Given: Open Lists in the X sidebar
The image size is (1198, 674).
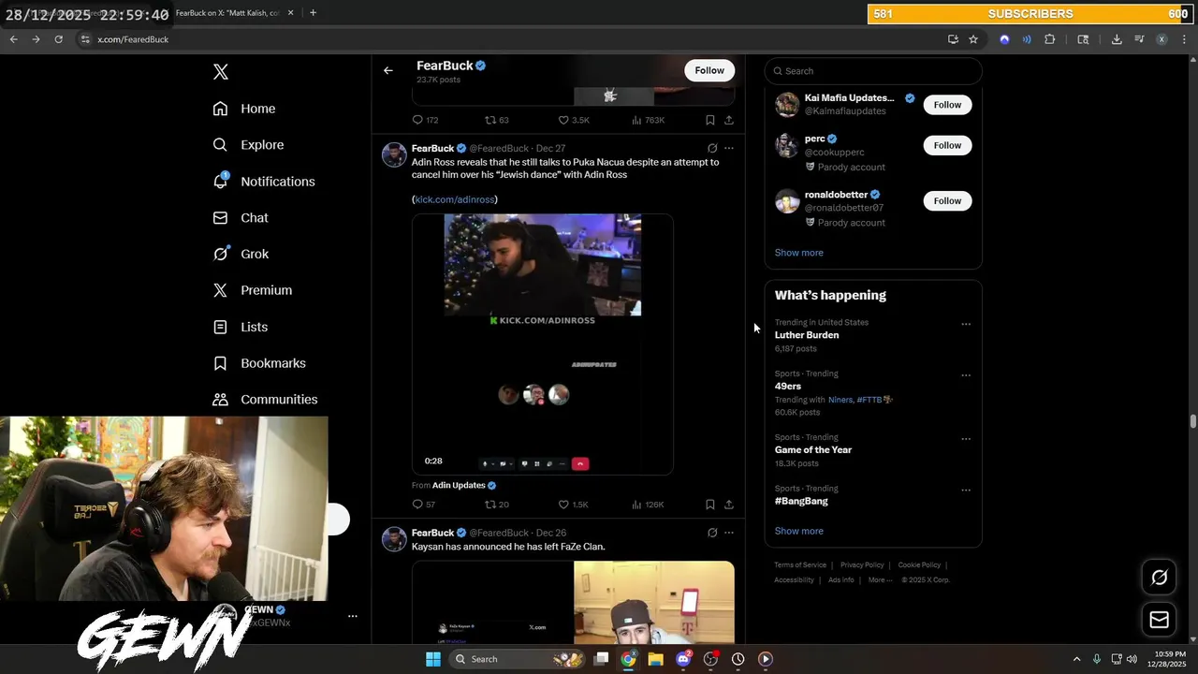Looking at the screenshot, I should tap(241, 327).
